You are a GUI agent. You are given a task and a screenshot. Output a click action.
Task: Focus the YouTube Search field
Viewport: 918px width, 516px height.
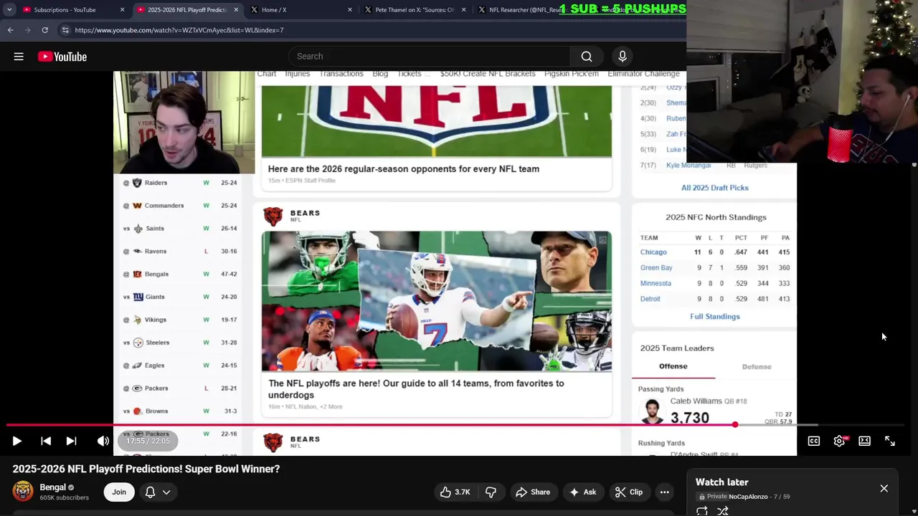429,57
